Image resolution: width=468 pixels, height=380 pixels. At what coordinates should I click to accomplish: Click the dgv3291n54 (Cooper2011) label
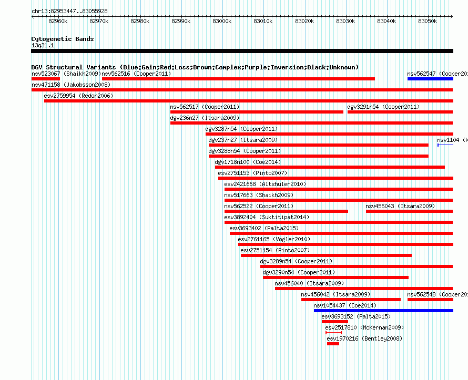click(x=383, y=107)
